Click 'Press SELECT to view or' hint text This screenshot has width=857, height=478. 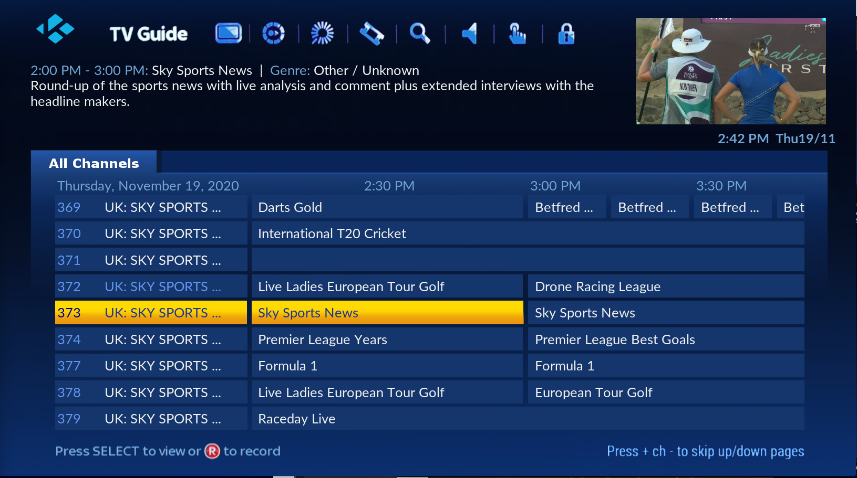128,451
